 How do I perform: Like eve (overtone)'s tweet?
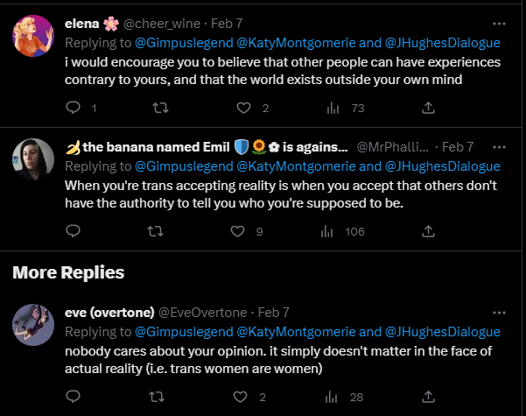(239, 397)
